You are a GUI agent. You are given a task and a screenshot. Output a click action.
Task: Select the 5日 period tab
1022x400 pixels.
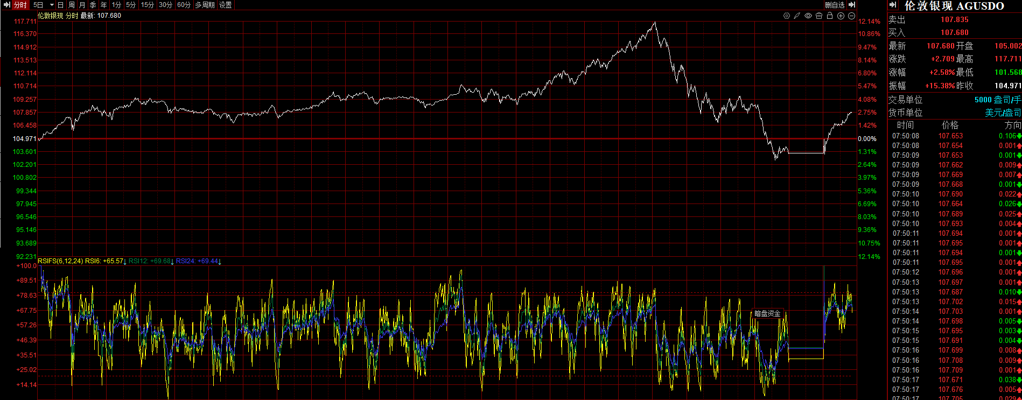(x=38, y=5)
